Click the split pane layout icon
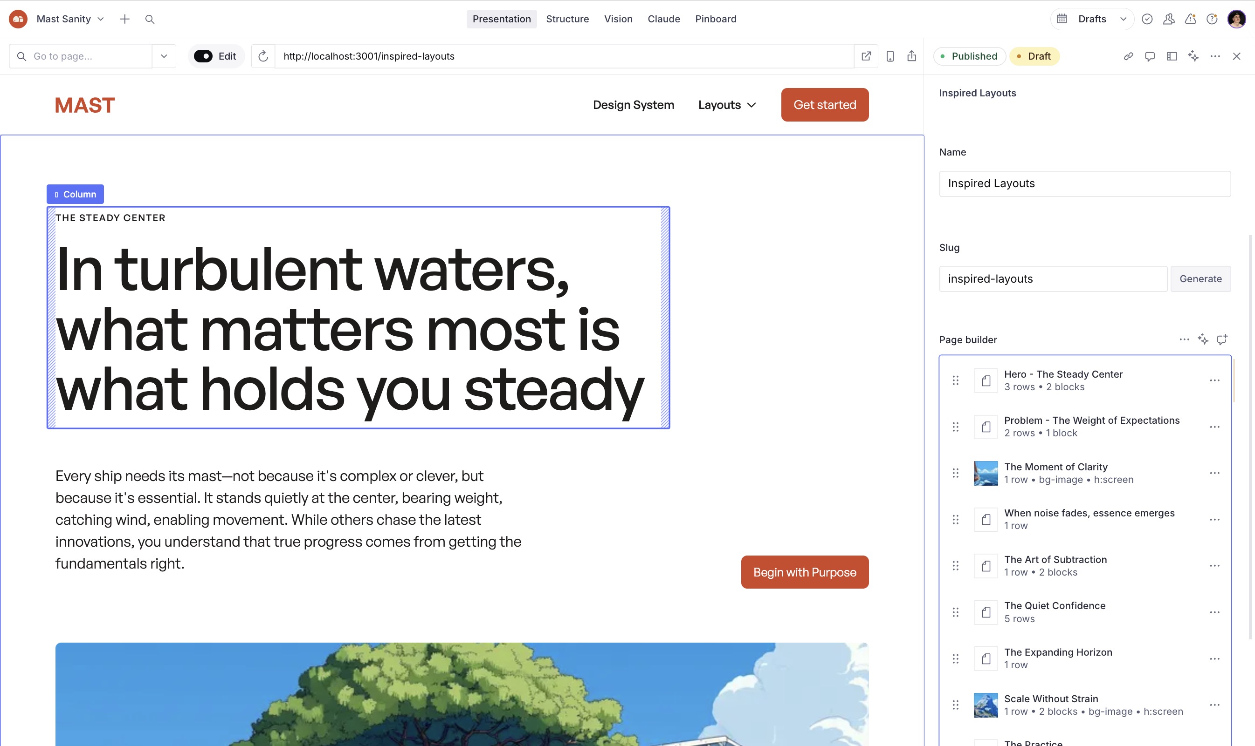Image resolution: width=1255 pixels, height=746 pixels. [x=1172, y=56]
